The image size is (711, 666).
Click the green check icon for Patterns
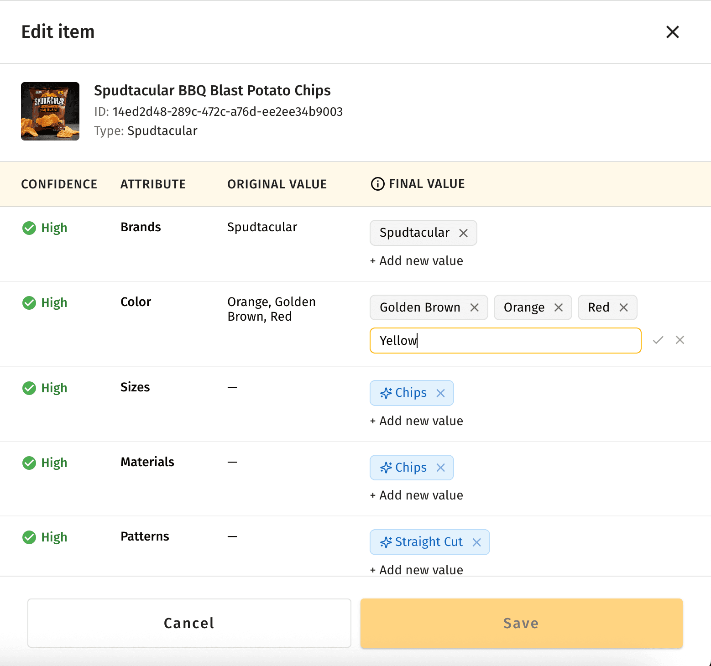click(29, 537)
